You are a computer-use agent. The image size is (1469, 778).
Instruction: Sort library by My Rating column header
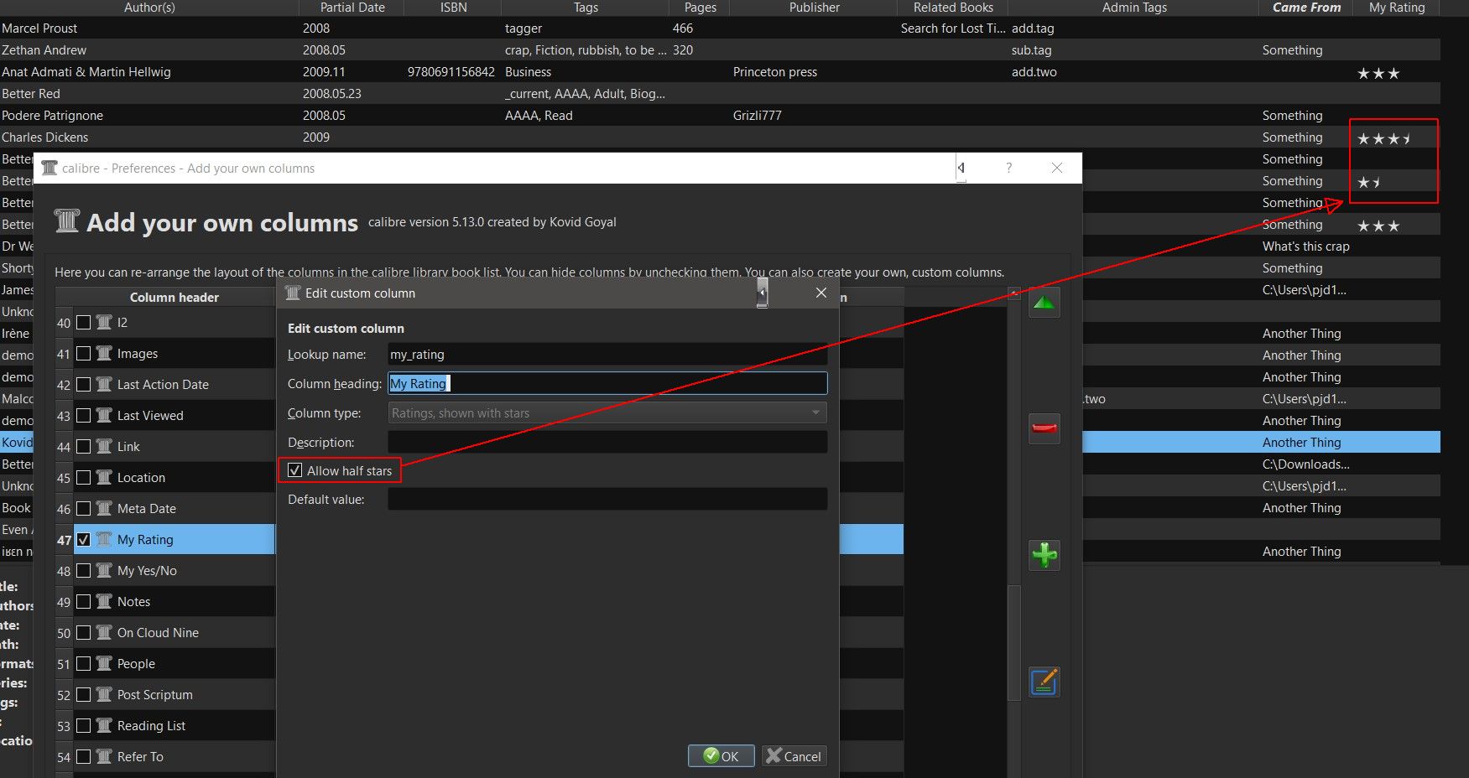click(1397, 8)
